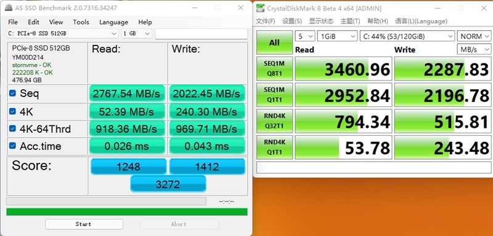This screenshot has height=236, width=493.
Task: Click the All button in CrystalDiskMark
Action: pos(274,42)
